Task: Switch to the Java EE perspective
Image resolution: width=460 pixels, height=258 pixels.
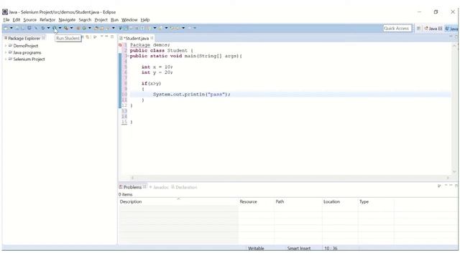Action: tap(433, 29)
